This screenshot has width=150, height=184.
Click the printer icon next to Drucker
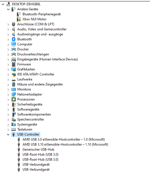14,49
